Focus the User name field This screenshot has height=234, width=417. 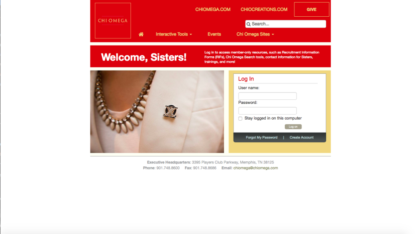[267, 96]
